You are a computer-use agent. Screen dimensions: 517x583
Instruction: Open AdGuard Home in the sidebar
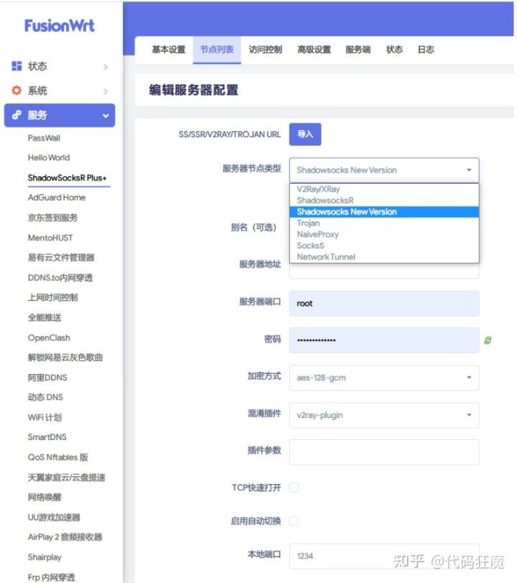tap(57, 197)
